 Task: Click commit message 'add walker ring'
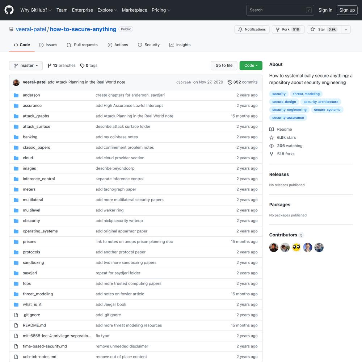click(x=109, y=210)
